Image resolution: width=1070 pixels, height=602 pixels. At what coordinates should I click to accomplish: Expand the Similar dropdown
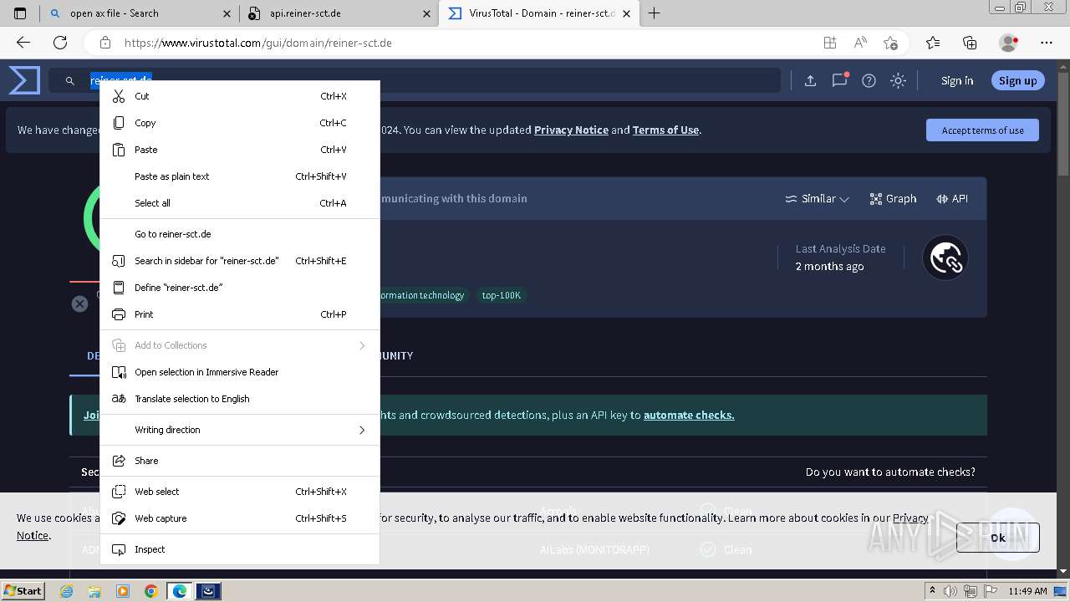point(817,198)
